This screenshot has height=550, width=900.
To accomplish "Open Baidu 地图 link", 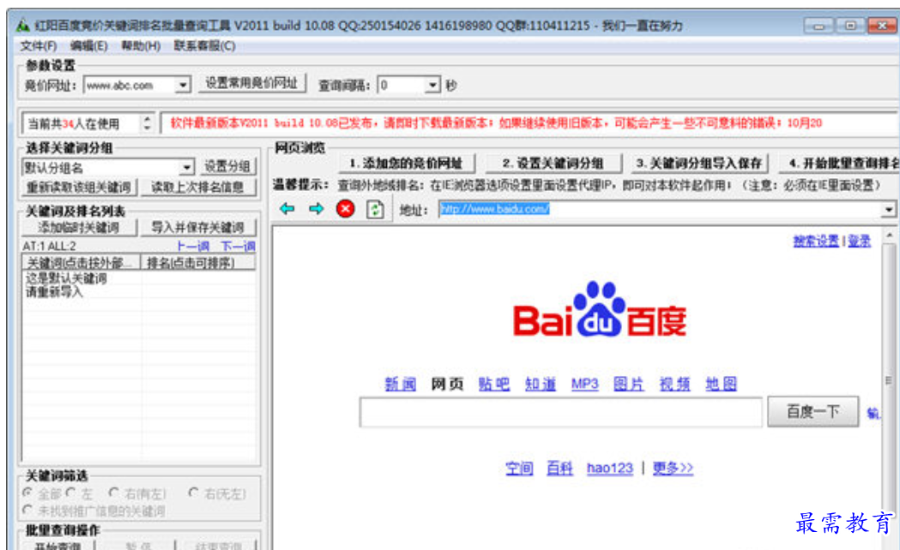I will point(721,384).
